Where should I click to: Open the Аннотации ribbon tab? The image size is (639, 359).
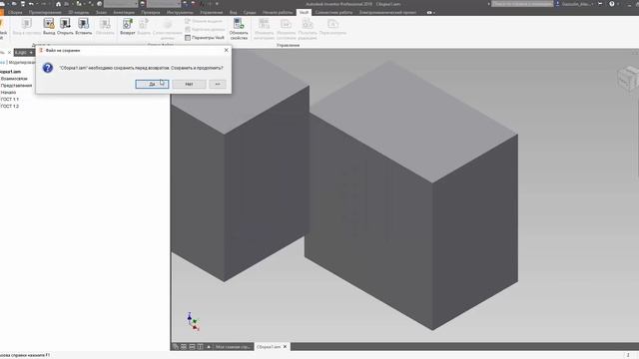click(124, 13)
